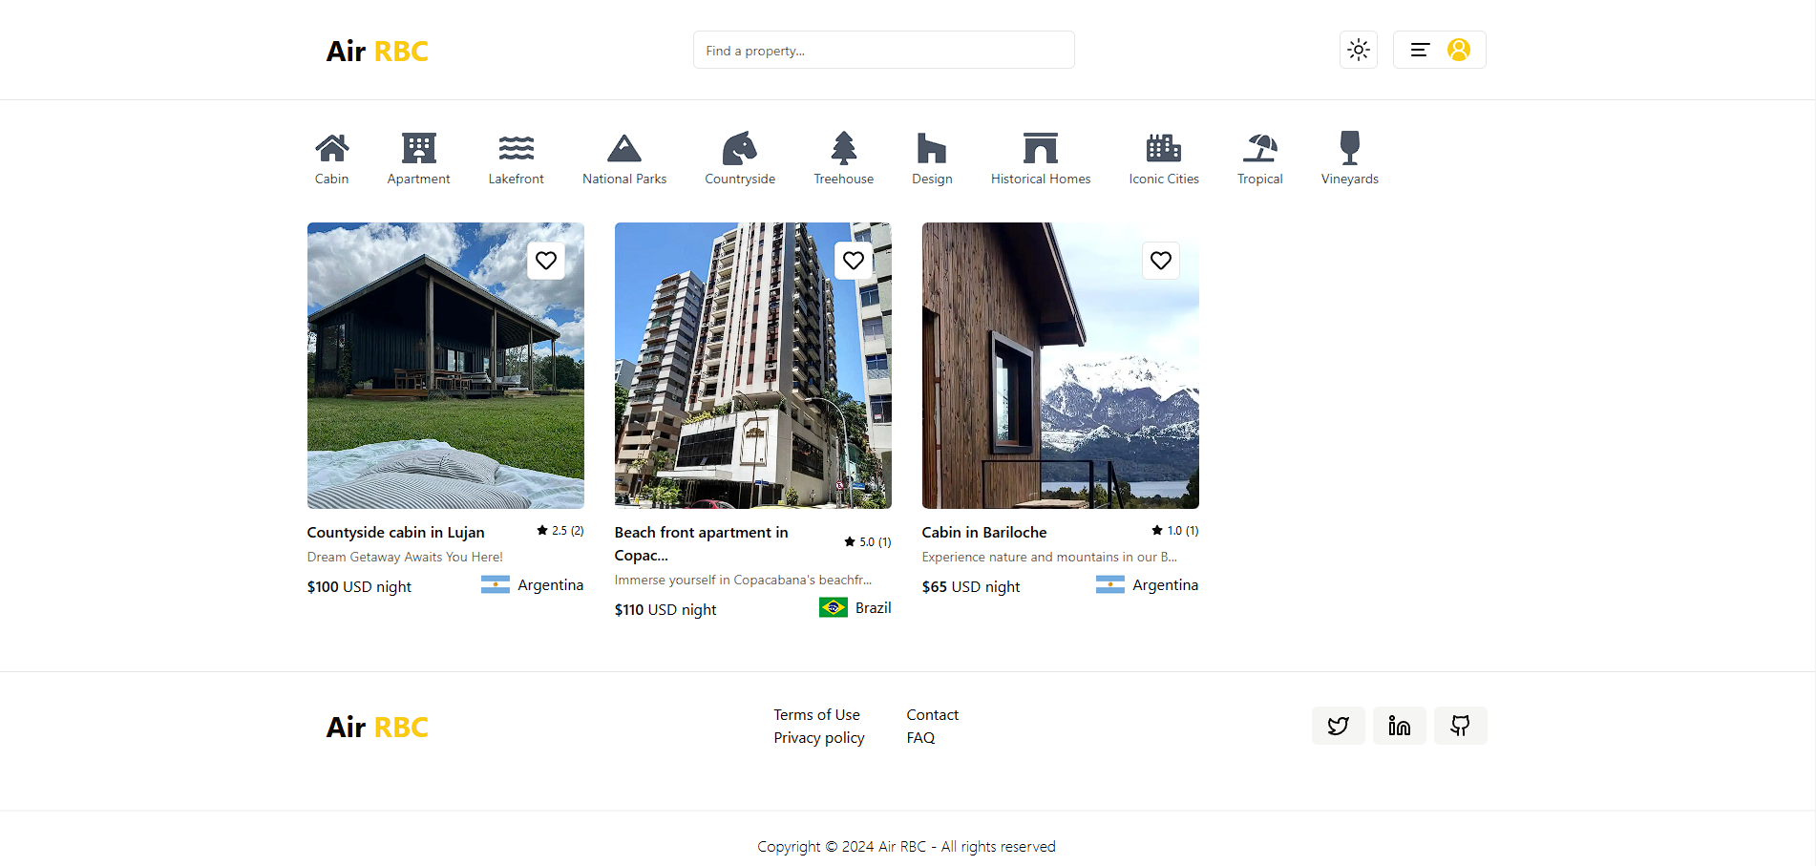Select the Cabin category icon
The width and height of the screenshot is (1816, 866).
click(331, 149)
